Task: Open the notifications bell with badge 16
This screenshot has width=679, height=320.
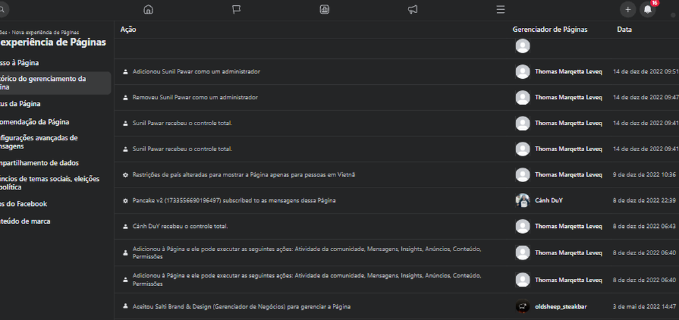Action: click(x=648, y=9)
